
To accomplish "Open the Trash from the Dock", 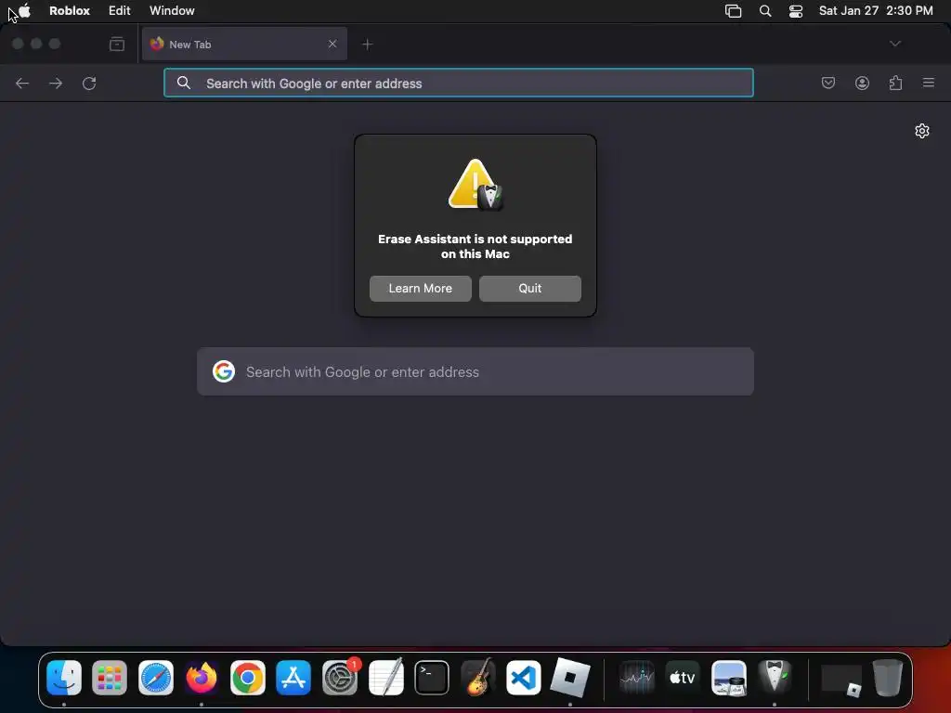I will tap(887, 678).
